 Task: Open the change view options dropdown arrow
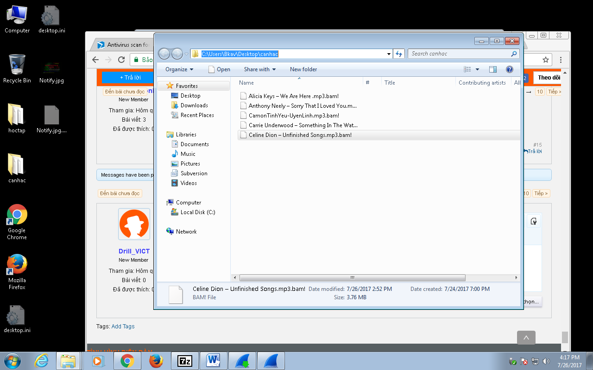click(478, 69)
